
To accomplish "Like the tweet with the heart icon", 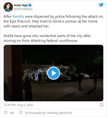I will pyautogui.click(x=6, y=113).
